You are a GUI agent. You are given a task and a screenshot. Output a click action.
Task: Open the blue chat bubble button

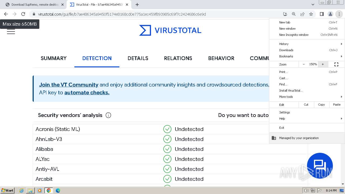coord(320,166)
